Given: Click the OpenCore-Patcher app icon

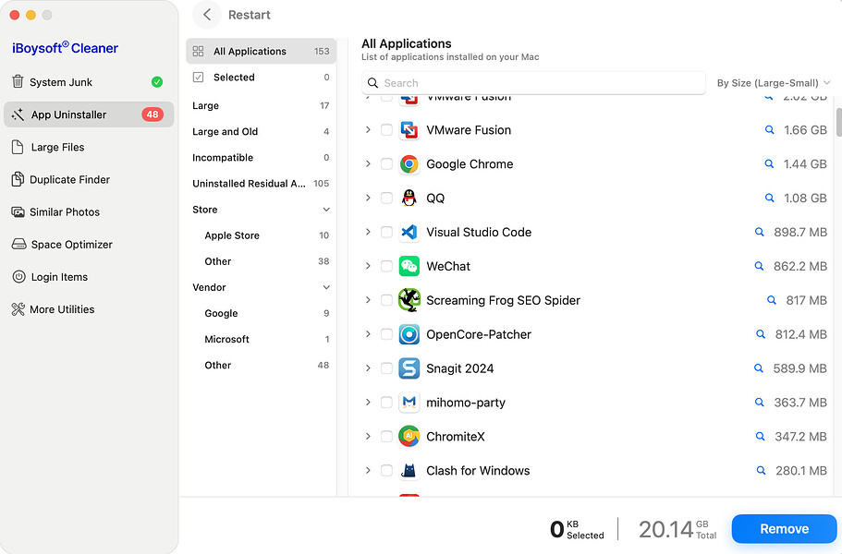Looking at the screenshot, I should click(409, 334).
